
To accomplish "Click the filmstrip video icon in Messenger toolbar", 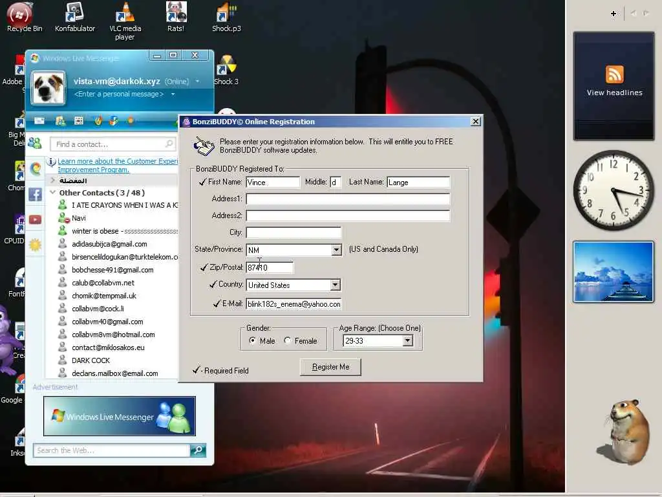I will coord(78,121).
